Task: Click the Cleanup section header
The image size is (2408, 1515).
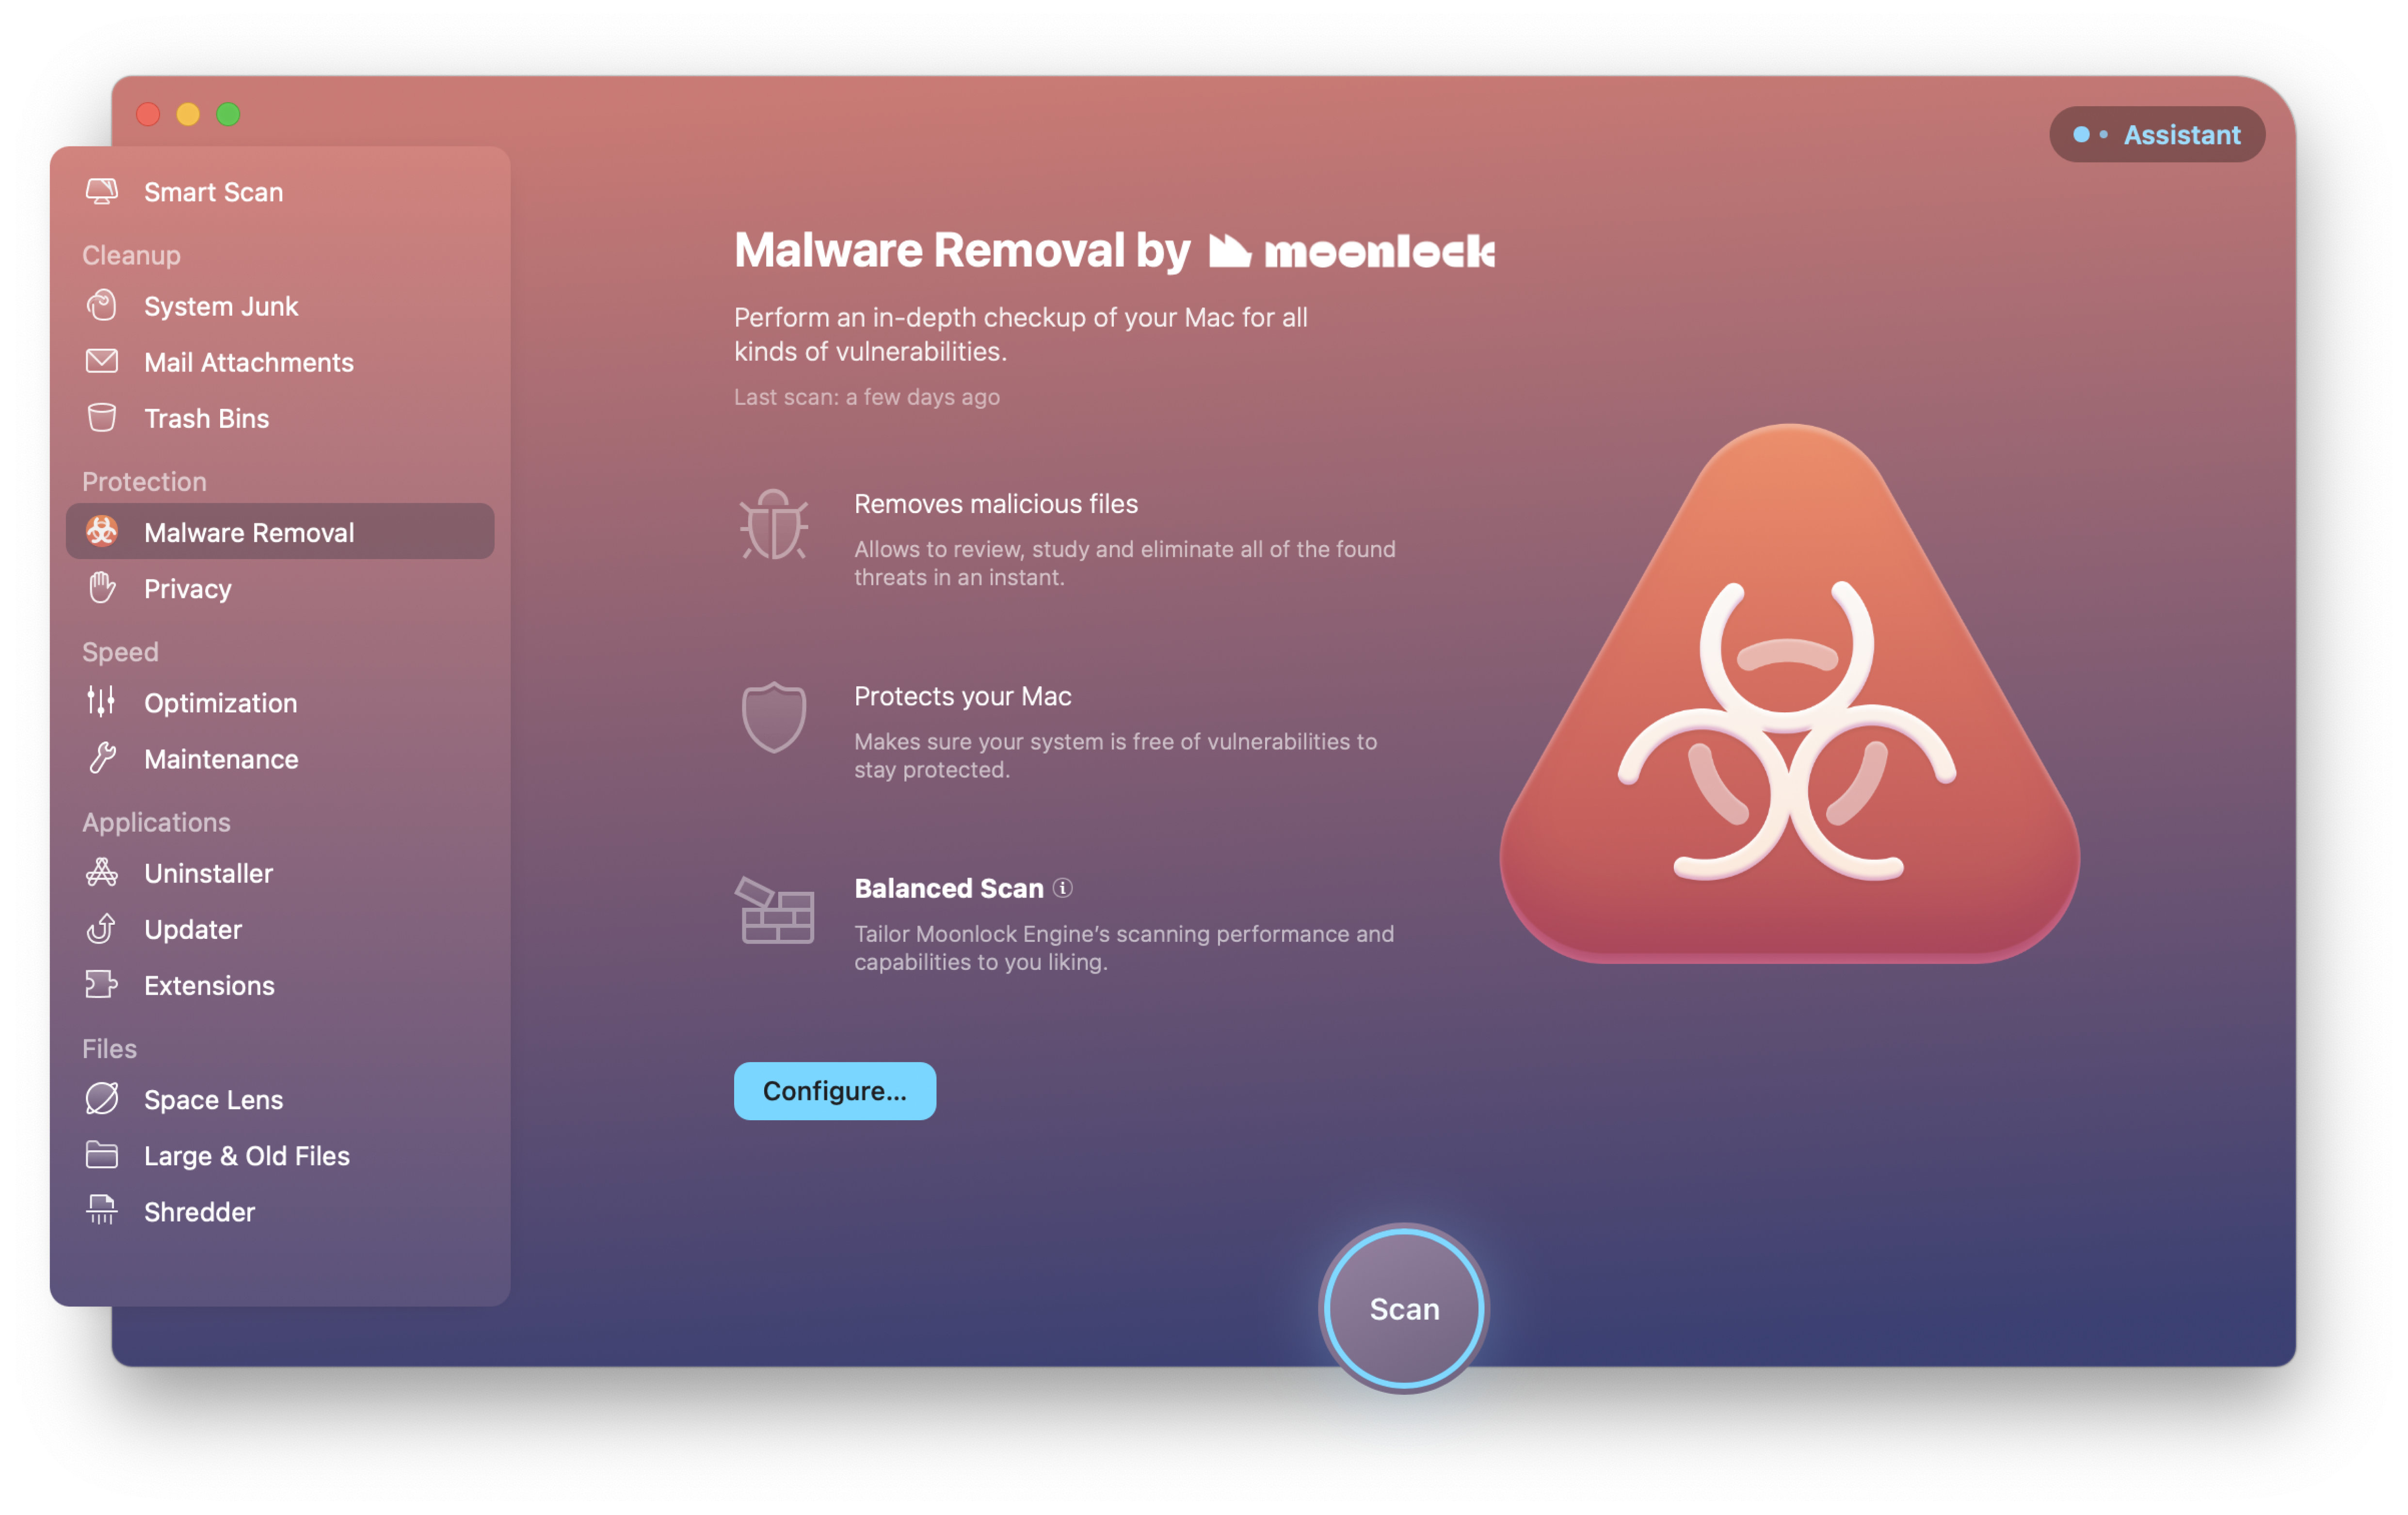Action: click(131, 255)
